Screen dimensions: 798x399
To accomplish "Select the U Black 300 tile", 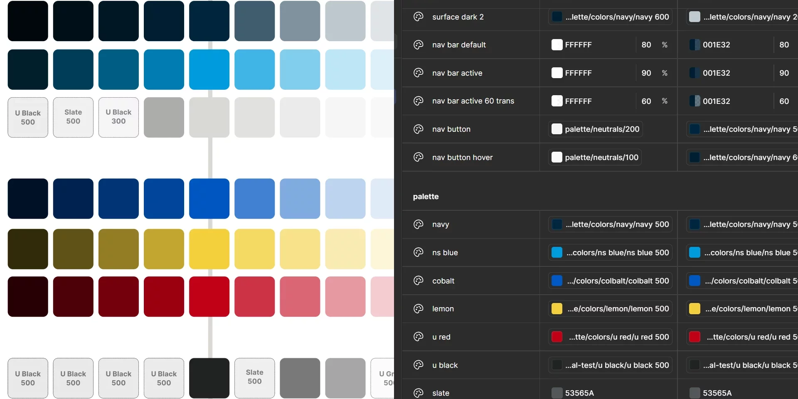I will pyautogui.click(x=118, y=117).
